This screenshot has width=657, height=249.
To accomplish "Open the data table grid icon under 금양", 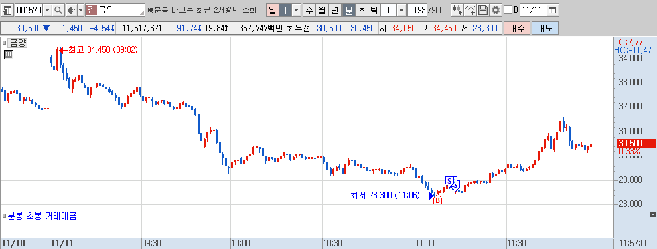I will click(9, 54).
